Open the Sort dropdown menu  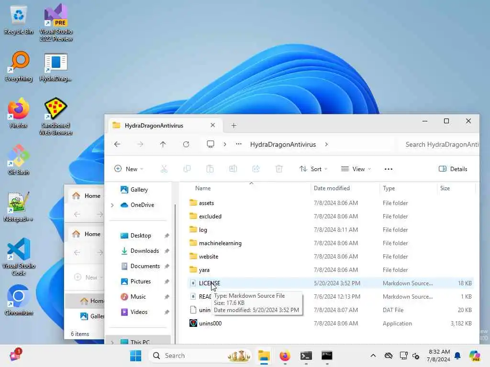pyautogui.click(x=313, y=169)
